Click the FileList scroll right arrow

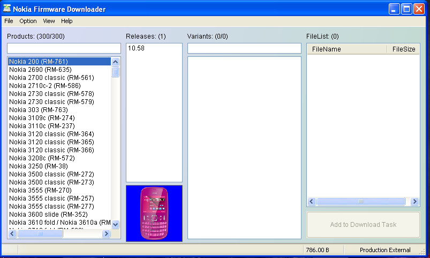coord(414,201)
